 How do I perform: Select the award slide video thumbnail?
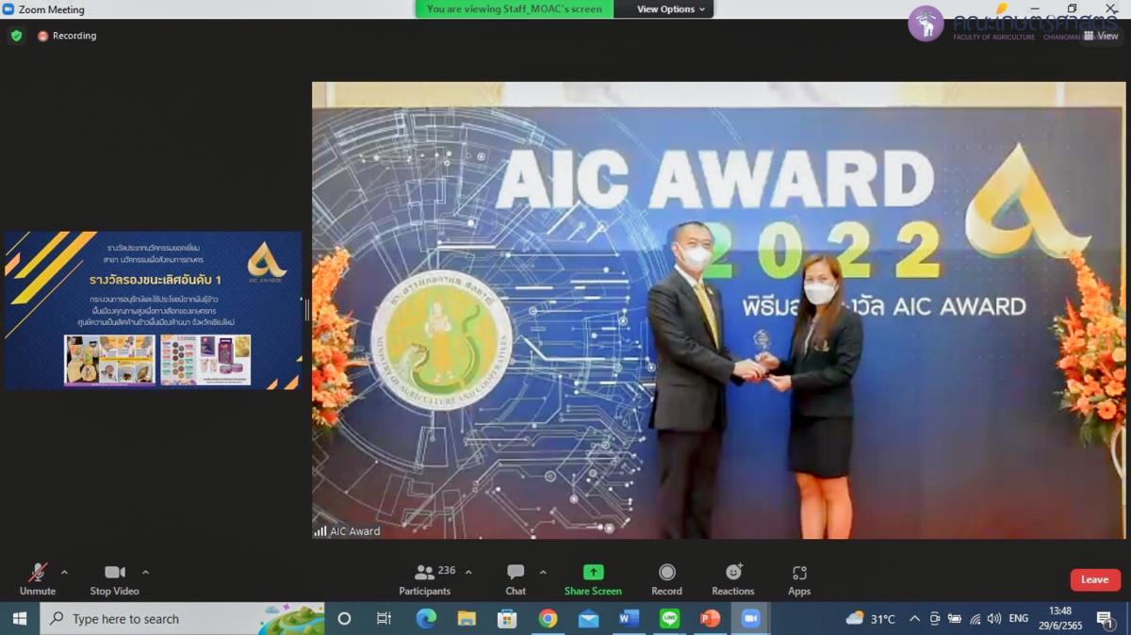pos(153,311)
